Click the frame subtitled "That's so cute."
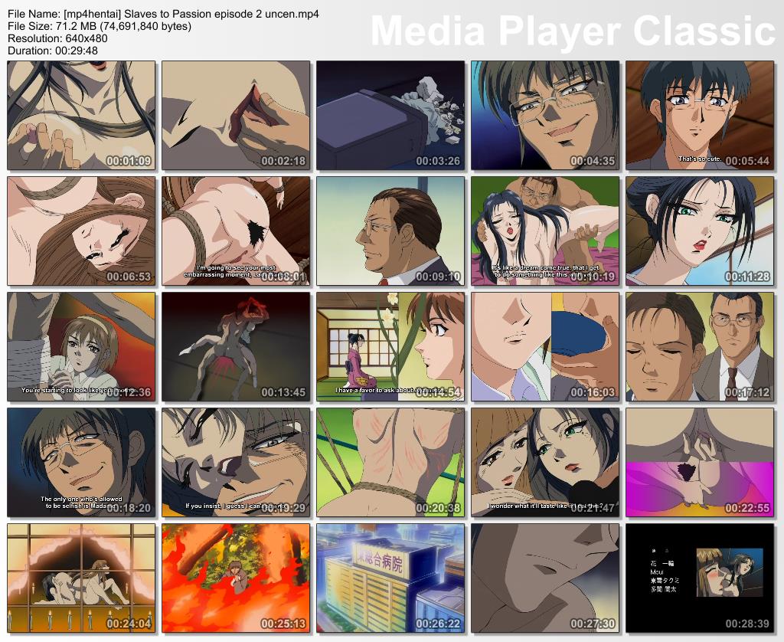This screenshot has height=642, width=784. [700, 116]
